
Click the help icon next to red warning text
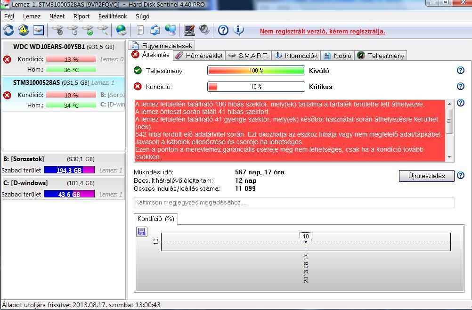pos(461,103)
